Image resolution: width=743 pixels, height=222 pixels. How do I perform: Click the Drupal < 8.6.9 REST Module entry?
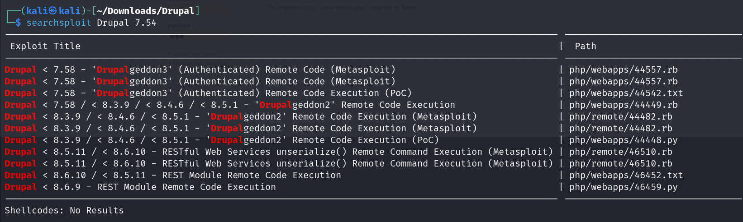click(140, 187)
